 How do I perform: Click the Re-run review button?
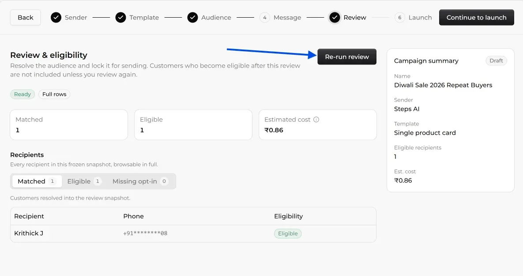347,57
